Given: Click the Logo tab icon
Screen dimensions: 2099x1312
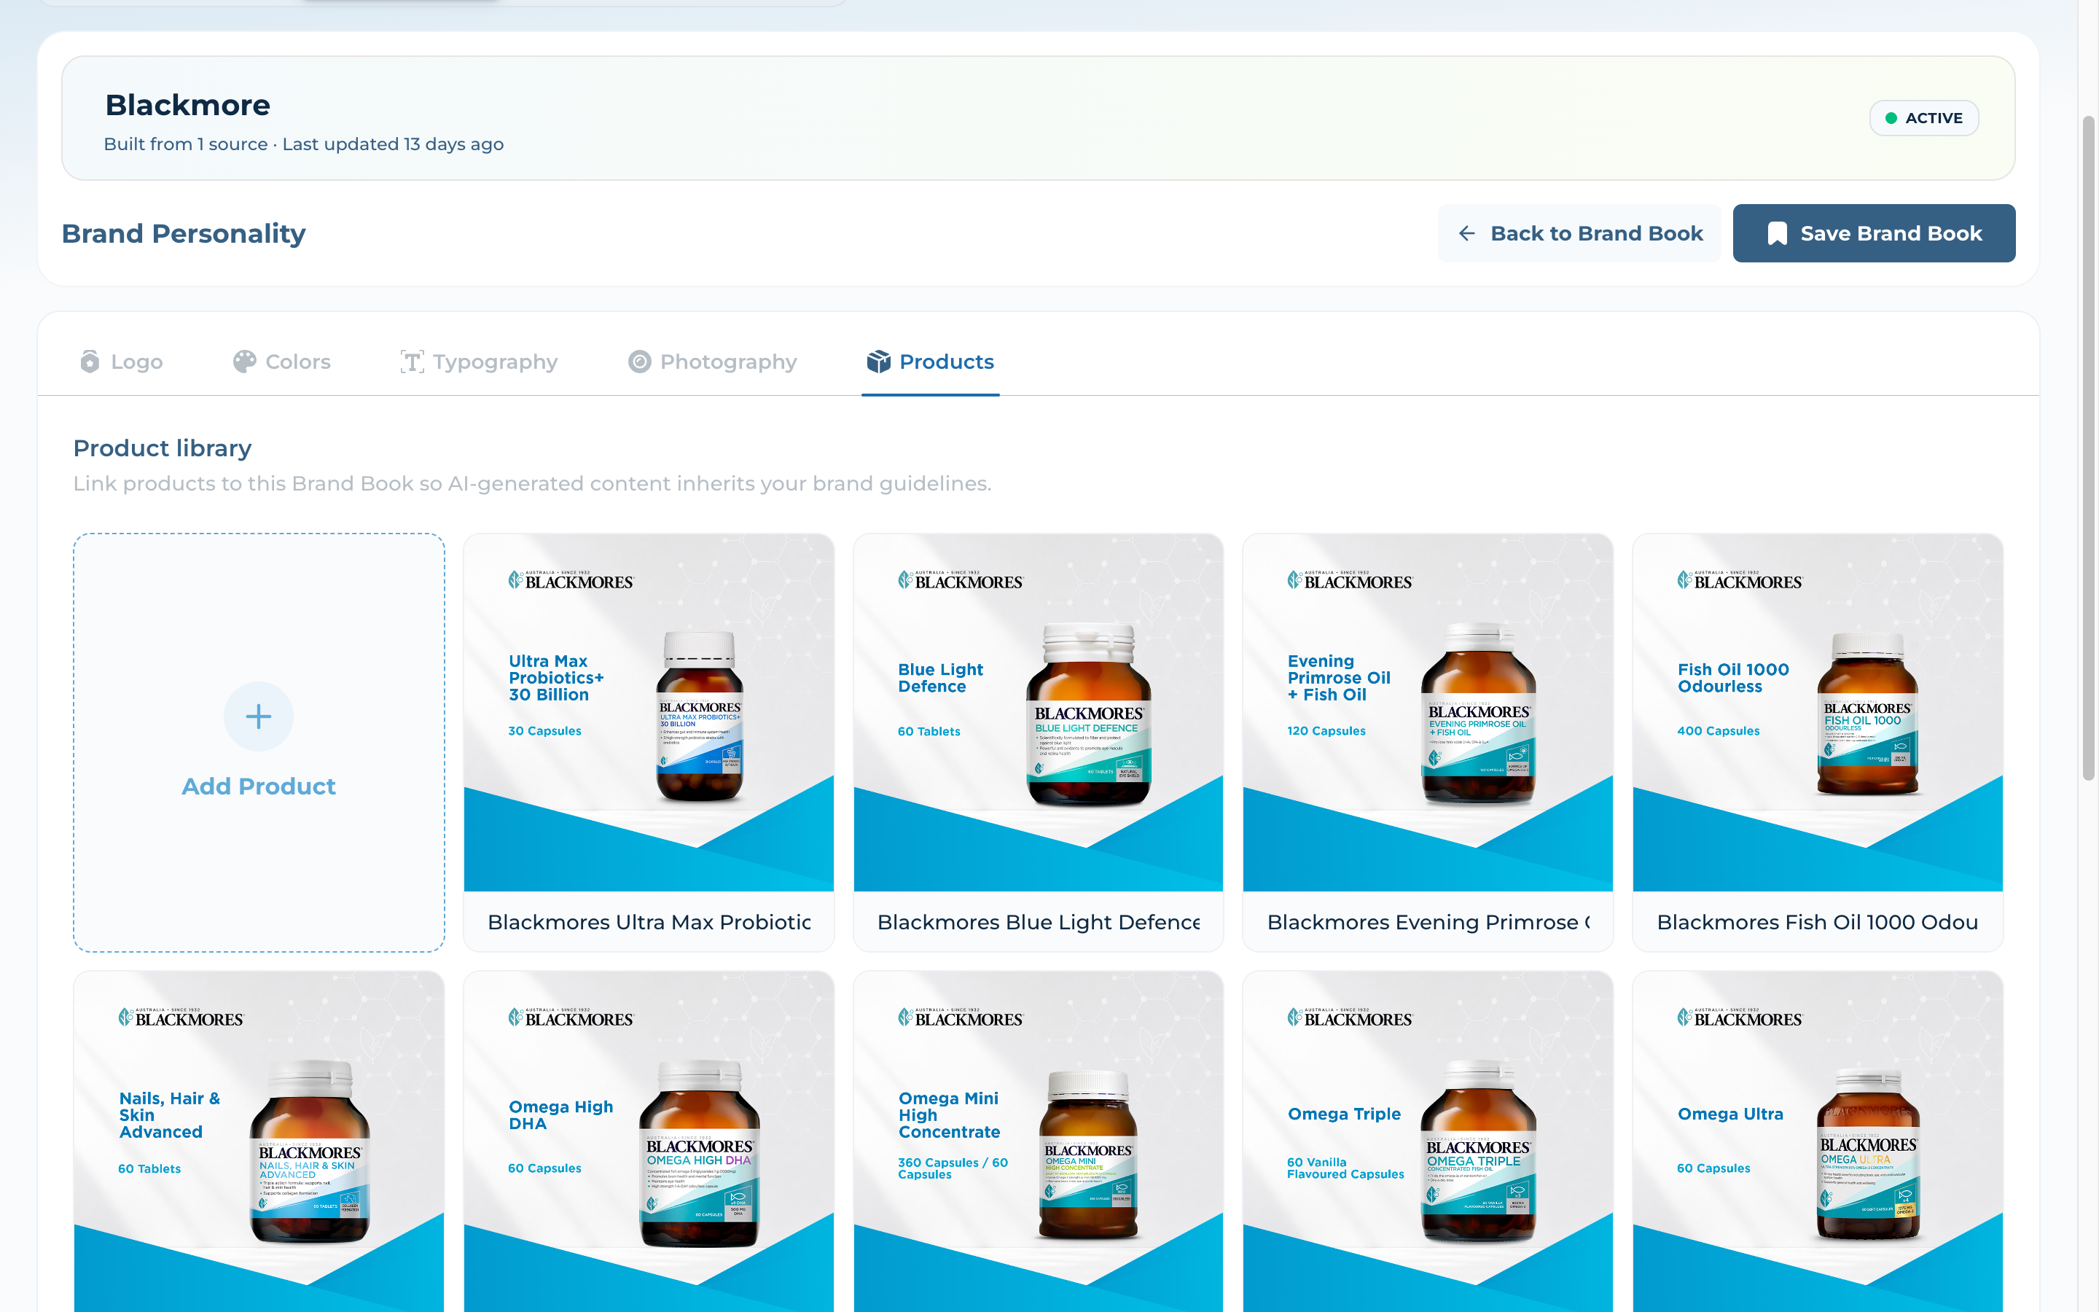Looking at the screenshot, I should pos(90,361).
